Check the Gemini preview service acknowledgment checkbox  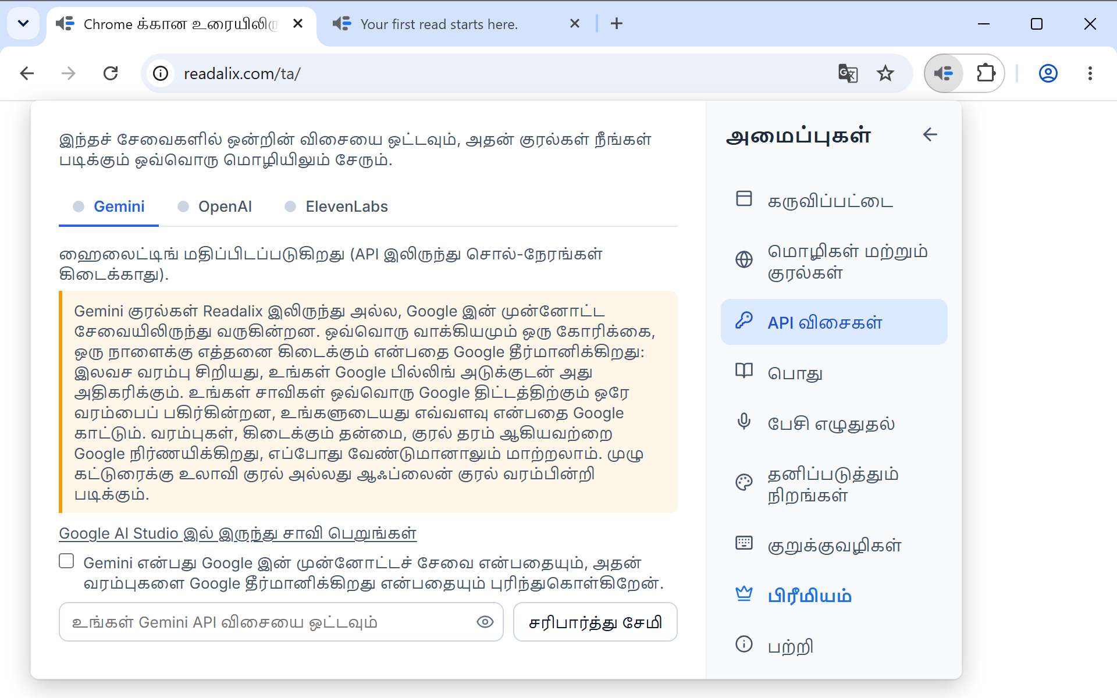[66, 561]
